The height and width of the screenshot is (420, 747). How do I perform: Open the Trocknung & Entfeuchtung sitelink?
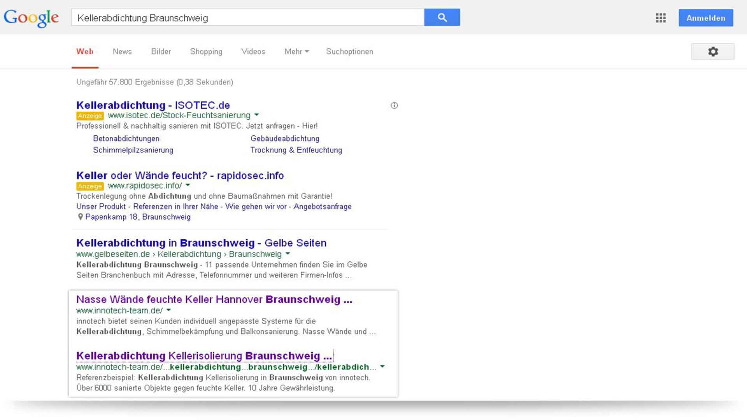point(296,150)
